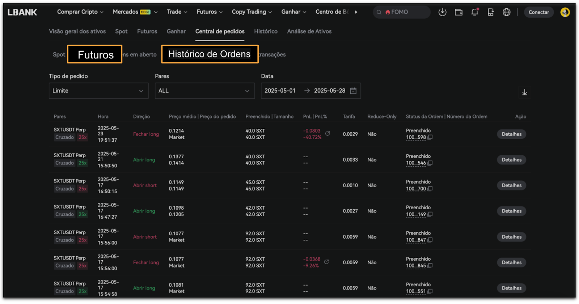This screenshot has height=304, width=579.
Task: Switch to the Histórico tab
Action: click(266, 31)
